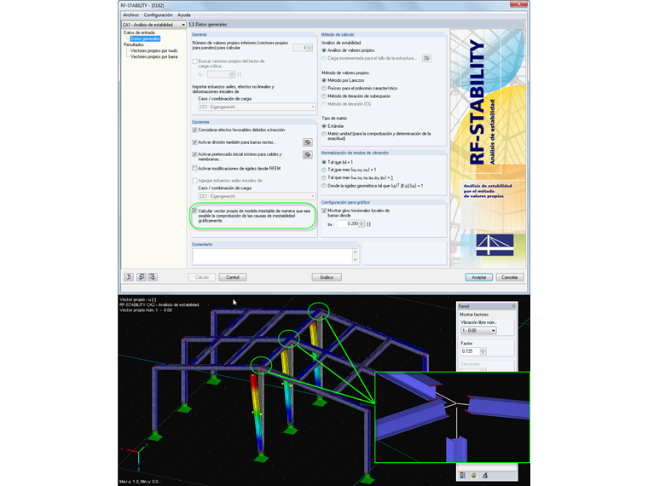The height and width of the screenshot is (486, 648).
Task: Click the Aceptar button
Action: point(479,277)
